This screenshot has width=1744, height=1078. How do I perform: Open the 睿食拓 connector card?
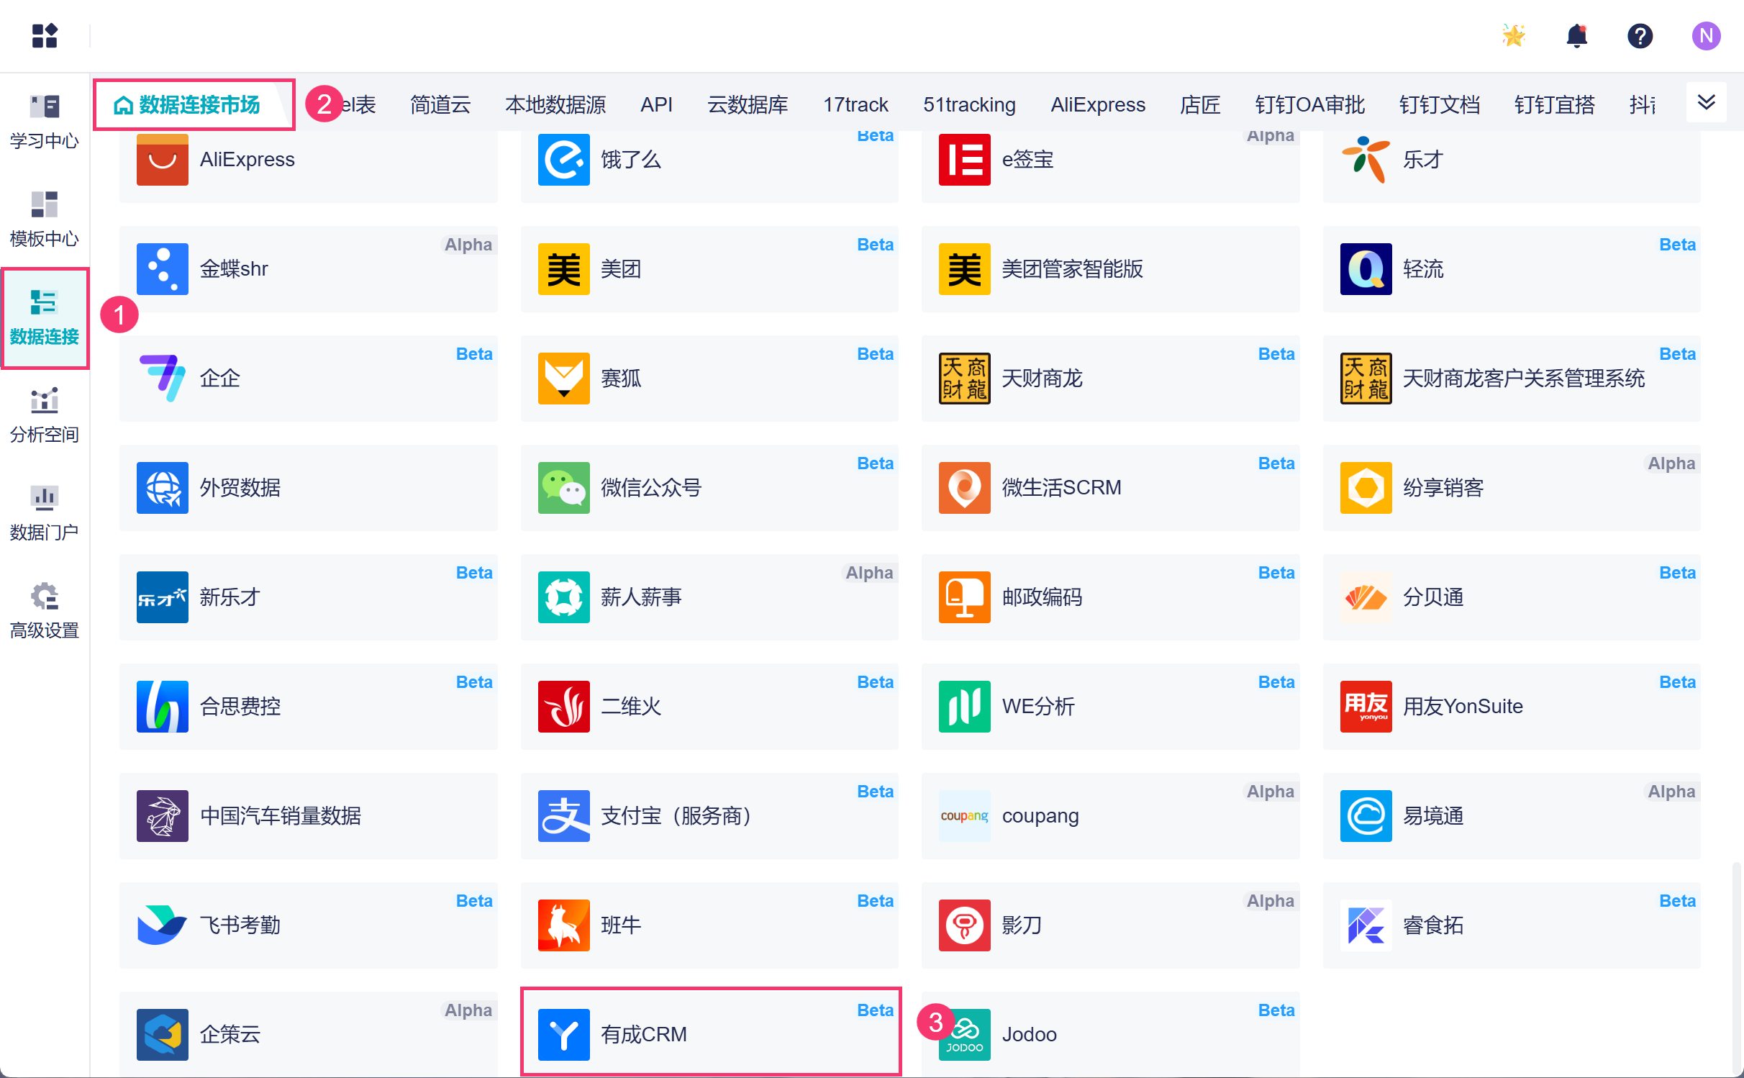point(1512,925)
